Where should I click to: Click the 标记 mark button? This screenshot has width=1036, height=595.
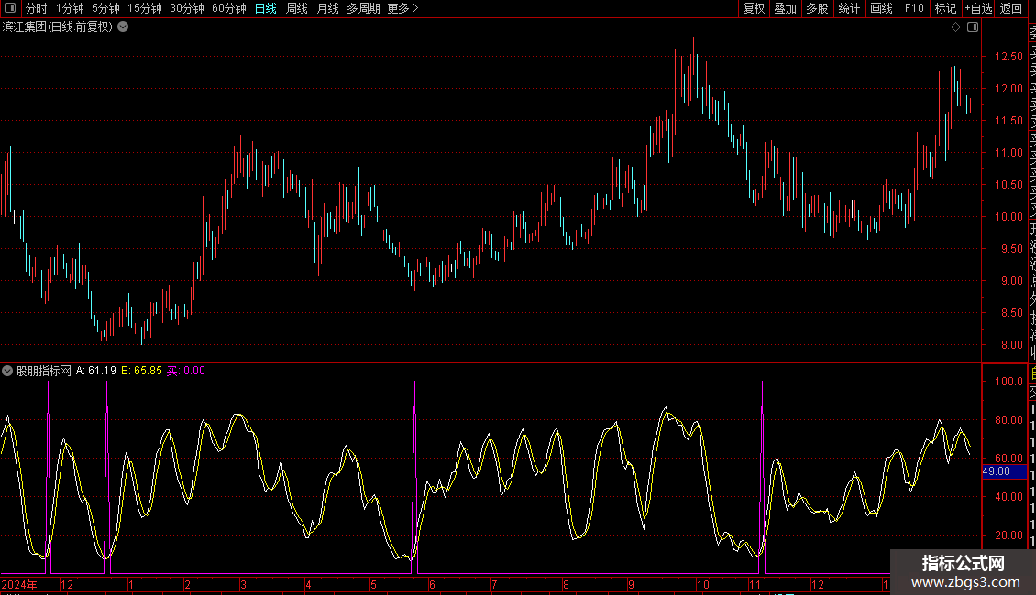[x=945, y=8]
